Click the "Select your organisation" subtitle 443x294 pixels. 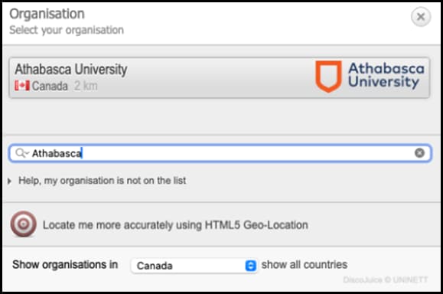tap(67, 30)
